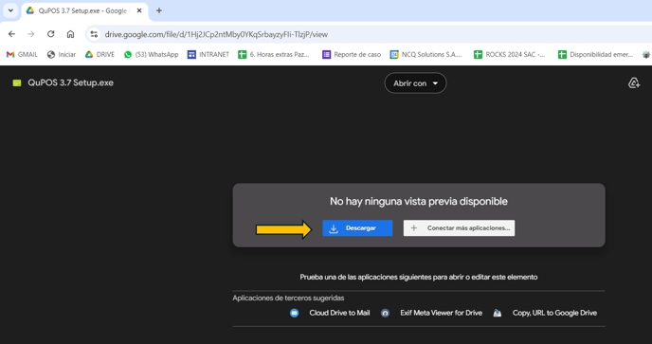The height and width of the screenshot is (344, 652).
Task: View site information icon in address bar
Action: (x=95, y=34)
